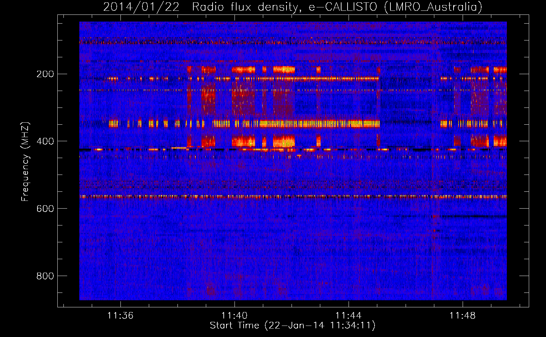Click the 11:44 time tick label
Image resolution: width=546 pixels, height=337 pixels.
pyautogui.click(x=348, y=315)
